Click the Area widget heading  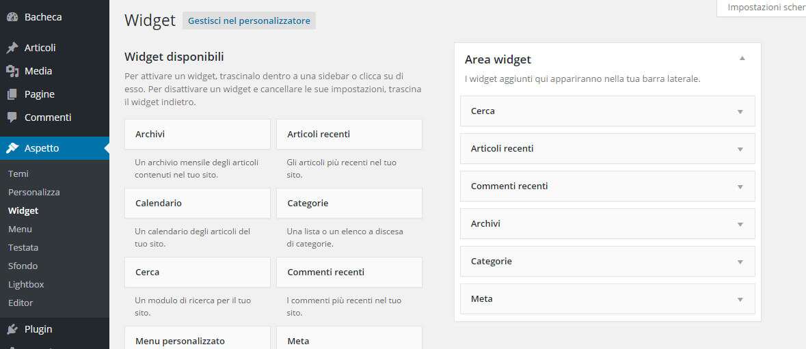(498, 59)
